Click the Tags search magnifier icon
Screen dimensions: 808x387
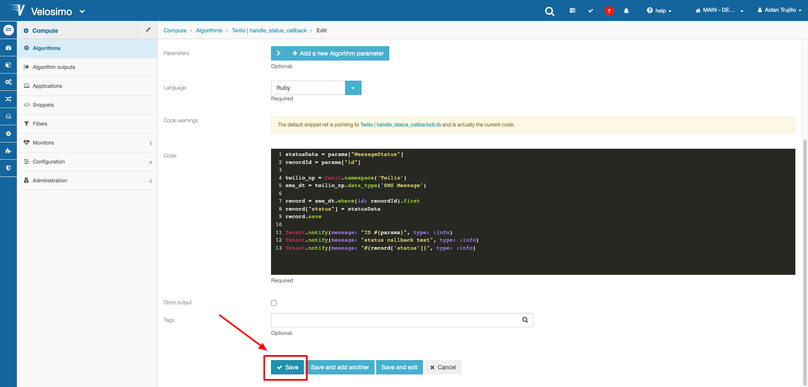tap(525, 320)
